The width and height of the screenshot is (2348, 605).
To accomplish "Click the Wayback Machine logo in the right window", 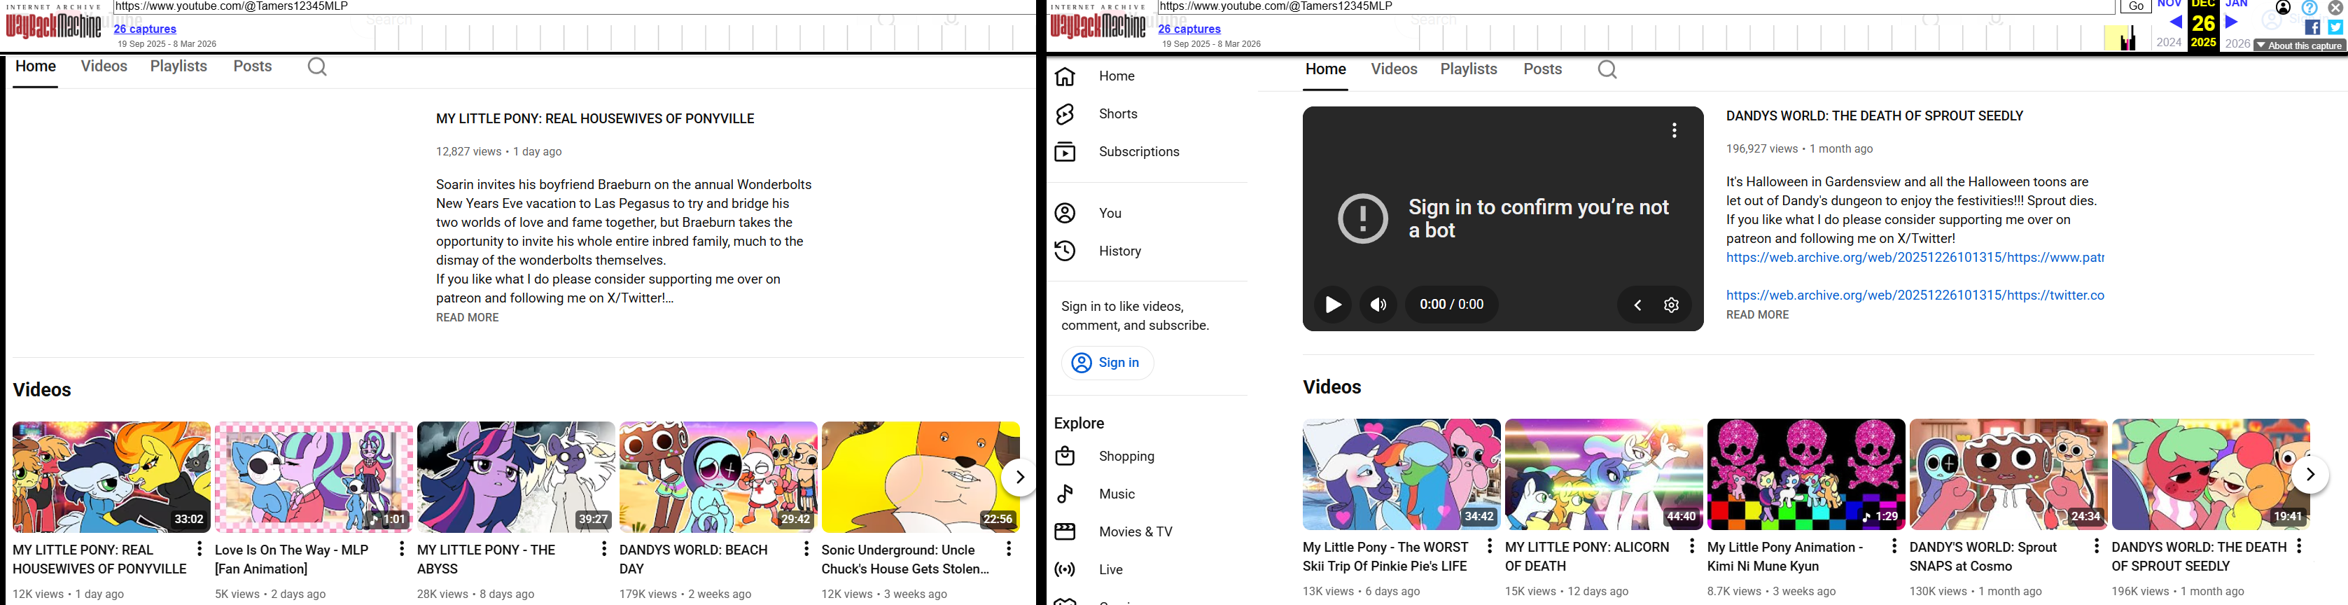I will tap(1098, 22).
